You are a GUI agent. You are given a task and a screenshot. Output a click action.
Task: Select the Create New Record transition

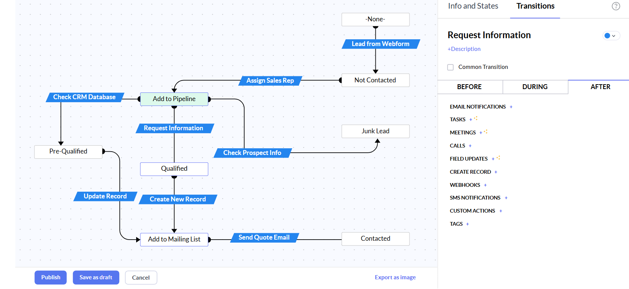tap(178, 200)
